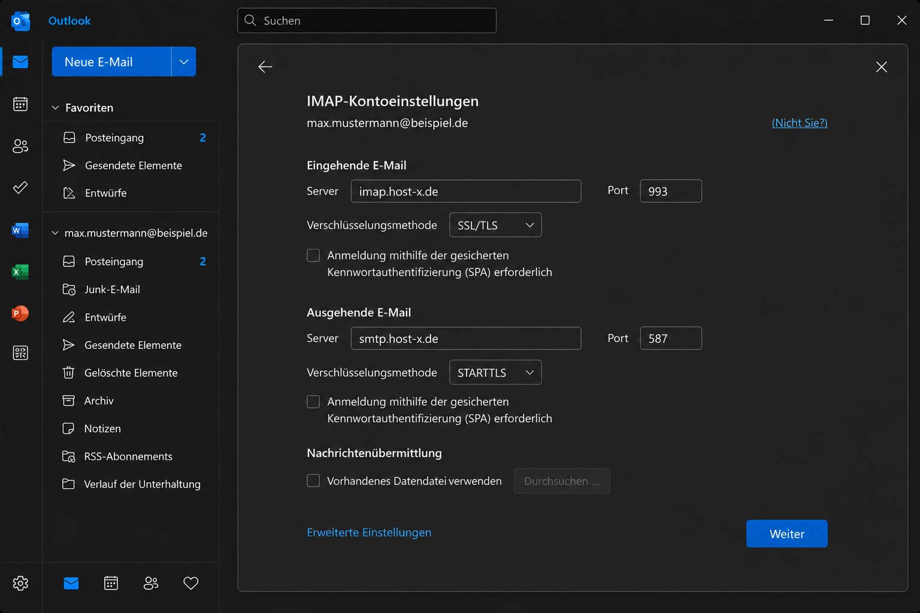Click the Outlook title text
920x613 pixels.
pos(69,20)
